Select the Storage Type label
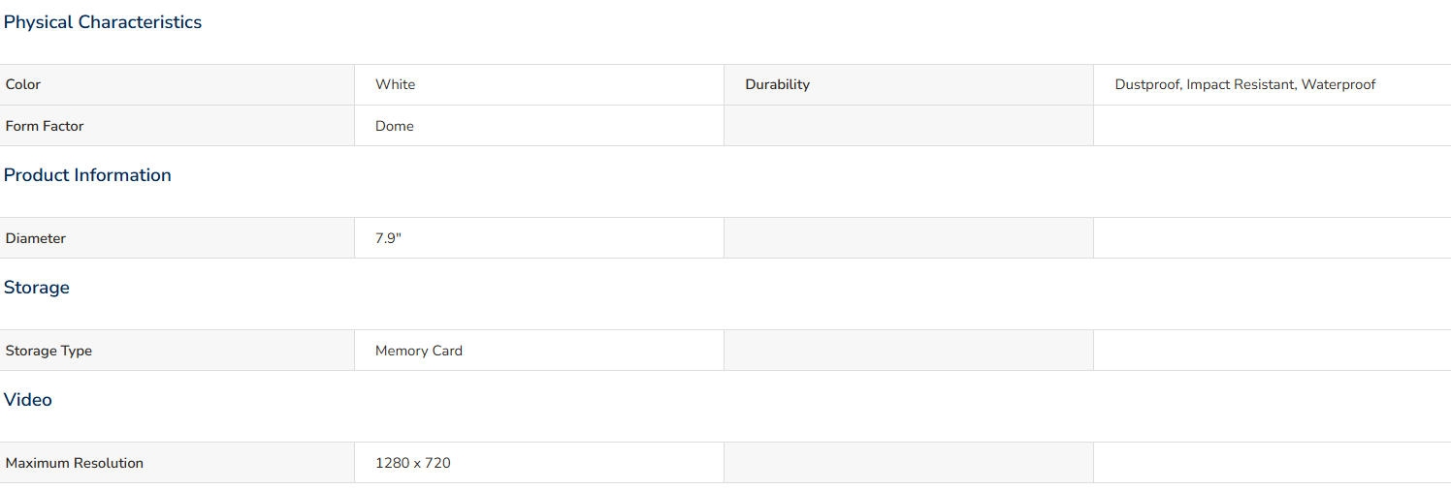 [x=48, y=351]
